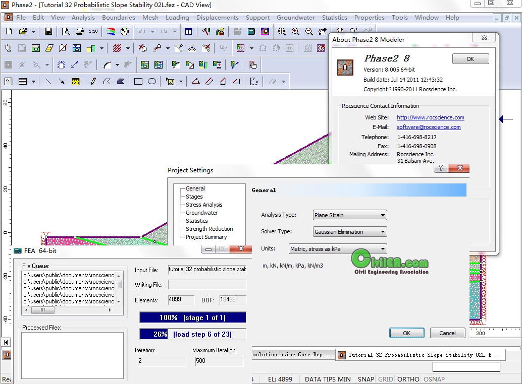Click the 1:10 scale toolbar icon

(93, 31)
